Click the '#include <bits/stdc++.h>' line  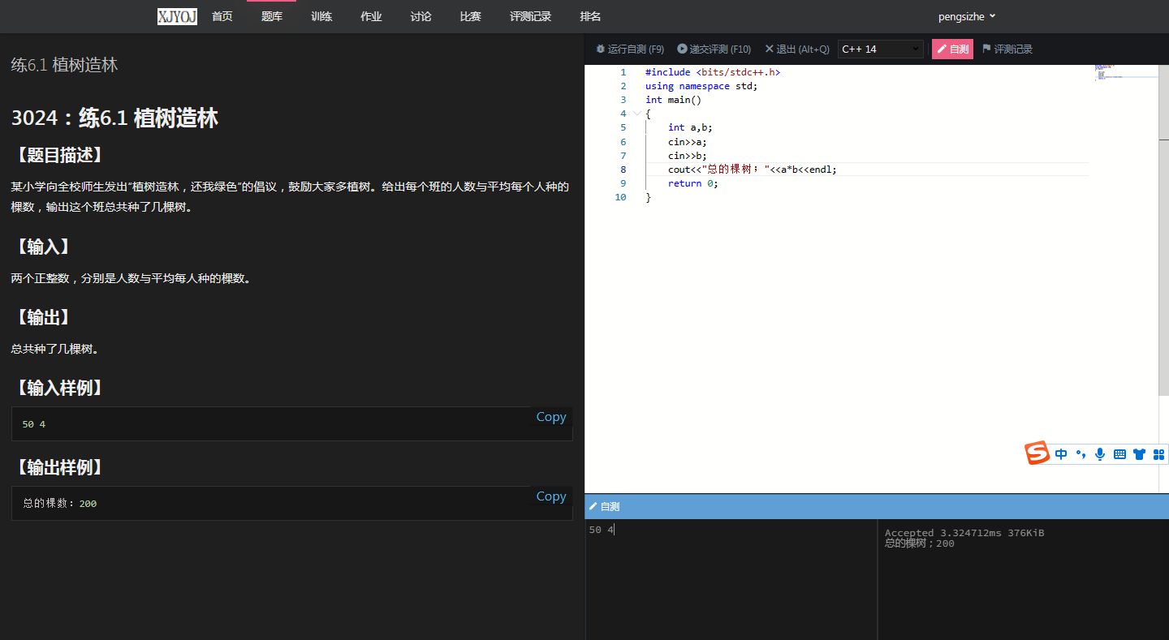pyautogui.click(x=713, y=72)
